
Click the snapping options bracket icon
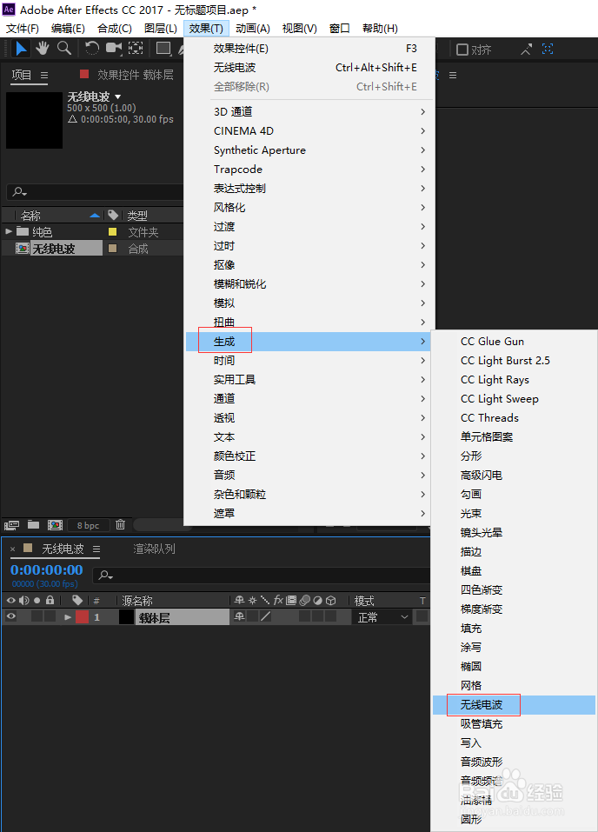point(548,50)
